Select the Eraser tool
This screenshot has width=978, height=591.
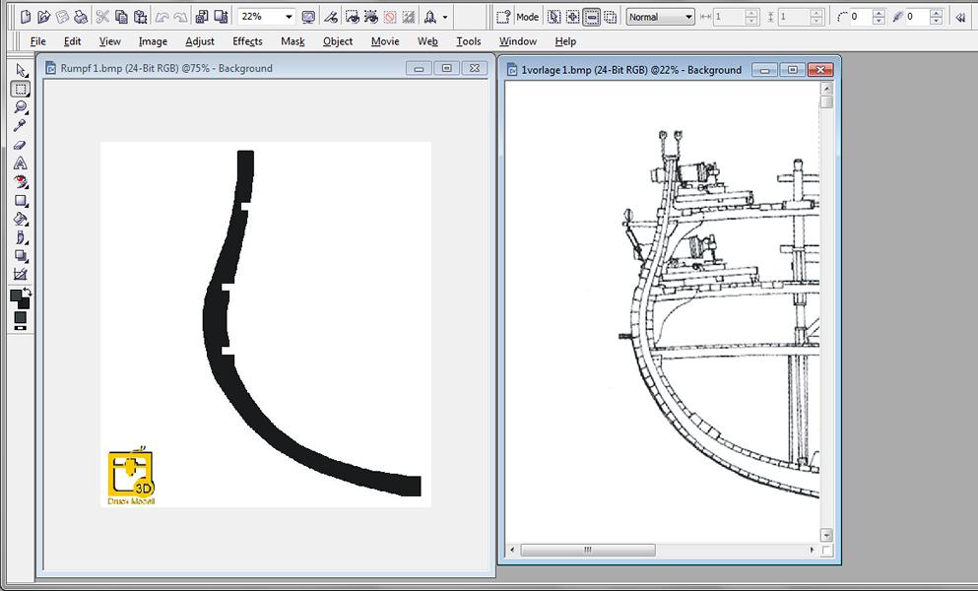point(20,145)
